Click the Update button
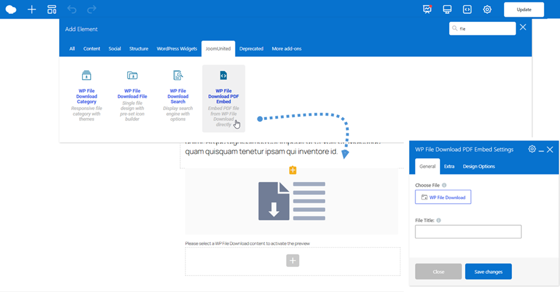The height and width of the screenshot is (292, 560). click(524, 10)
